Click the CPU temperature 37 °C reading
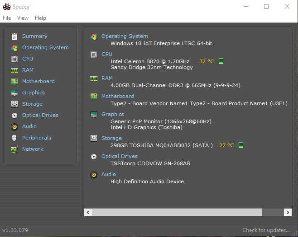Viewport: 298px width, 237px height. pos(207,61)
